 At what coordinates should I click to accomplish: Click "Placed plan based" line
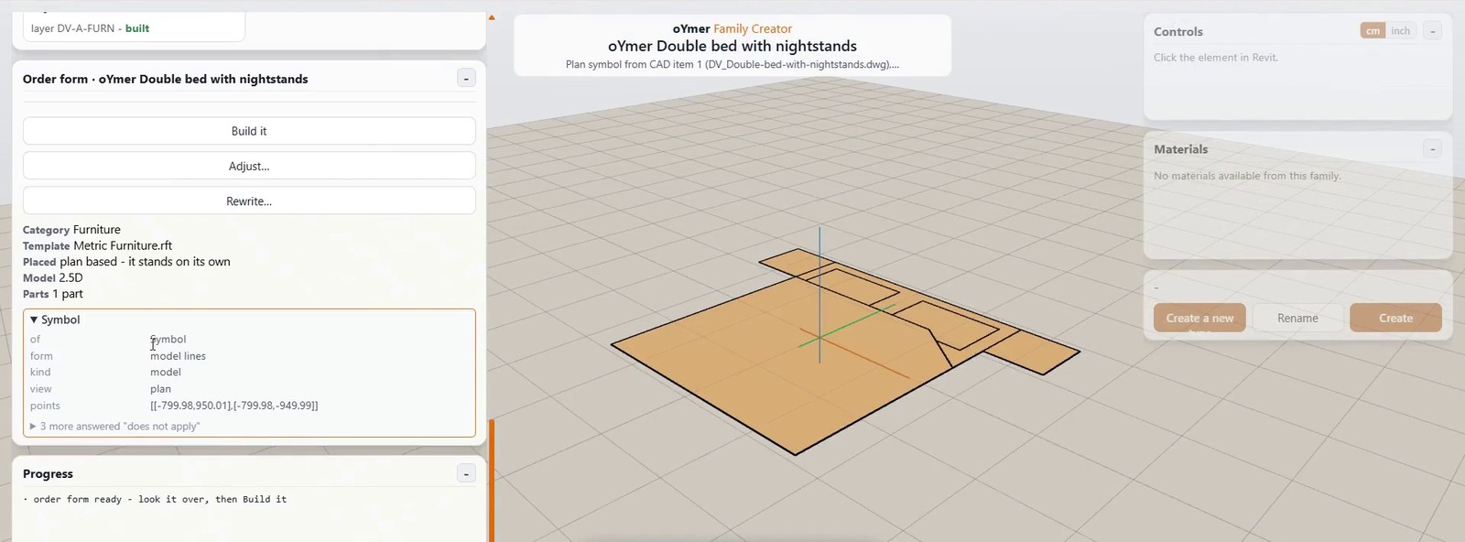[126, 262]
